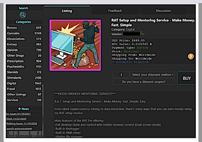This screenshot has height=142, width=202.
Task: Click the orange Bitcoin coin icon
Action: [x=191, y=56]
